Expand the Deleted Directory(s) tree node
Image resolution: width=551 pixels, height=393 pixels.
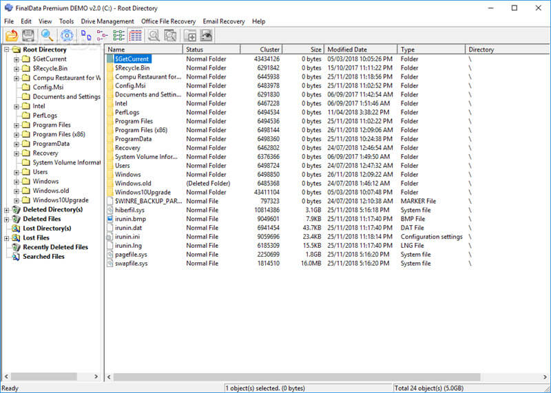click(x=7, y=210)
